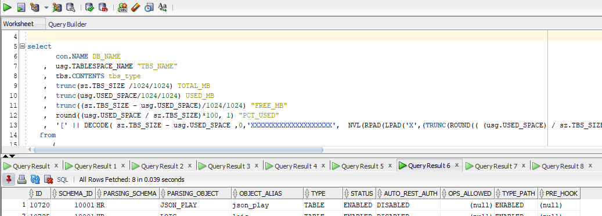This screenshot has height=216, width=602.
Task: Click the Rollback toolbar icon
Action: tap(103, 7)
